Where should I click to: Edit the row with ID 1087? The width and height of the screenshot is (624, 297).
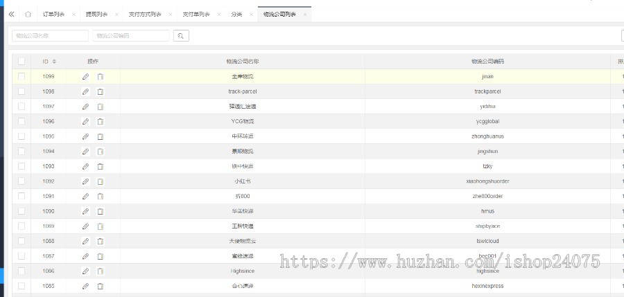85,256
